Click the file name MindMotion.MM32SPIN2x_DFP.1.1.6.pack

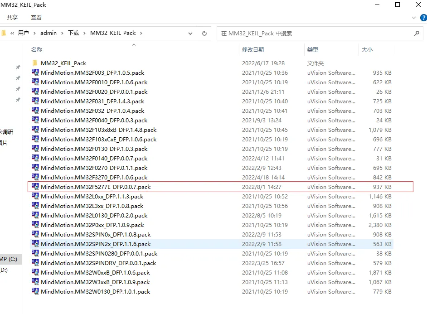(96, 244)
